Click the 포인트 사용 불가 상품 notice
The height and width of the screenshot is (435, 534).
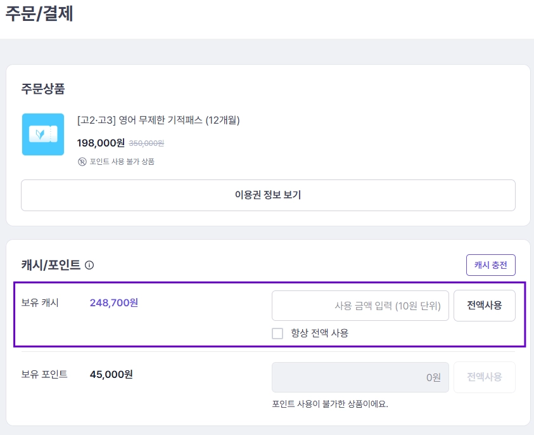(122, 162)
